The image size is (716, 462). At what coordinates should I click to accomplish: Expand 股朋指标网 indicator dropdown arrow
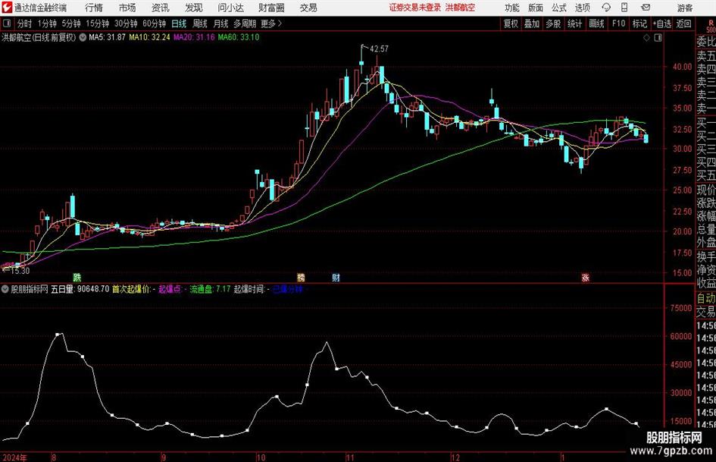[5, 289]
